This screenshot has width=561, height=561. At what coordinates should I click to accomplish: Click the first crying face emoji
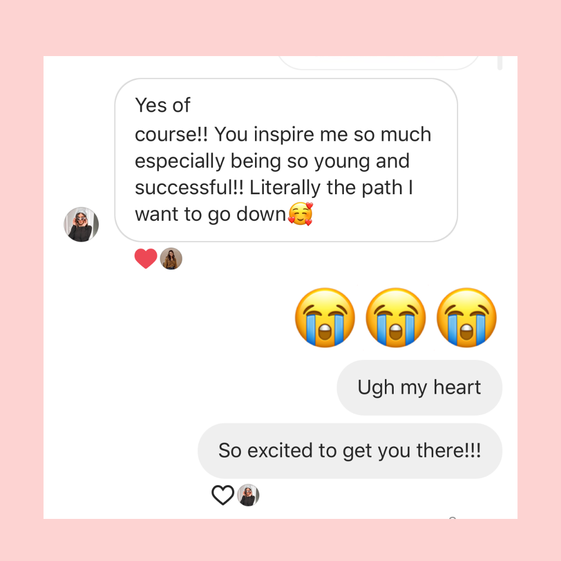[325, 317]
